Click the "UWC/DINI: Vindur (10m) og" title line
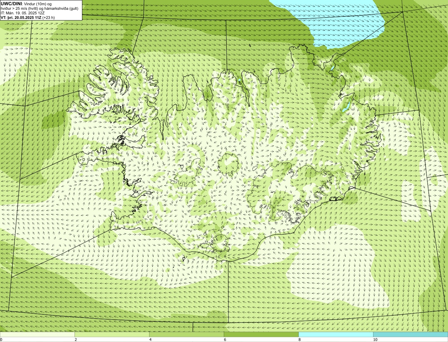This screenshot has height=342, width=448. (x=26, y=3)
